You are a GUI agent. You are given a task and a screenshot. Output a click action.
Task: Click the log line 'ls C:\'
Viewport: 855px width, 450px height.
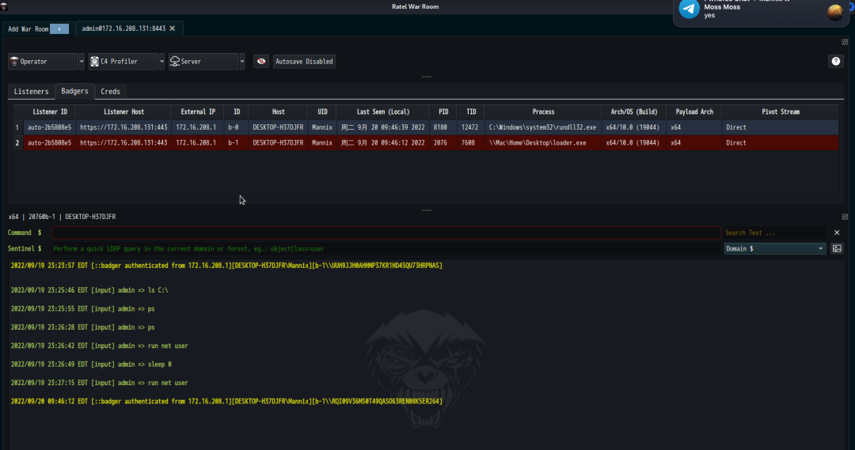point(89,290)
